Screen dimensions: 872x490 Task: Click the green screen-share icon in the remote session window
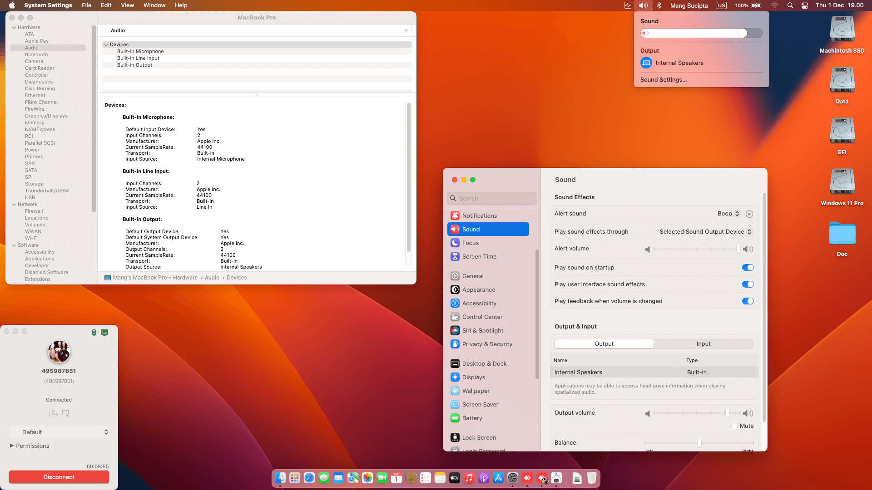click(104, 333)
